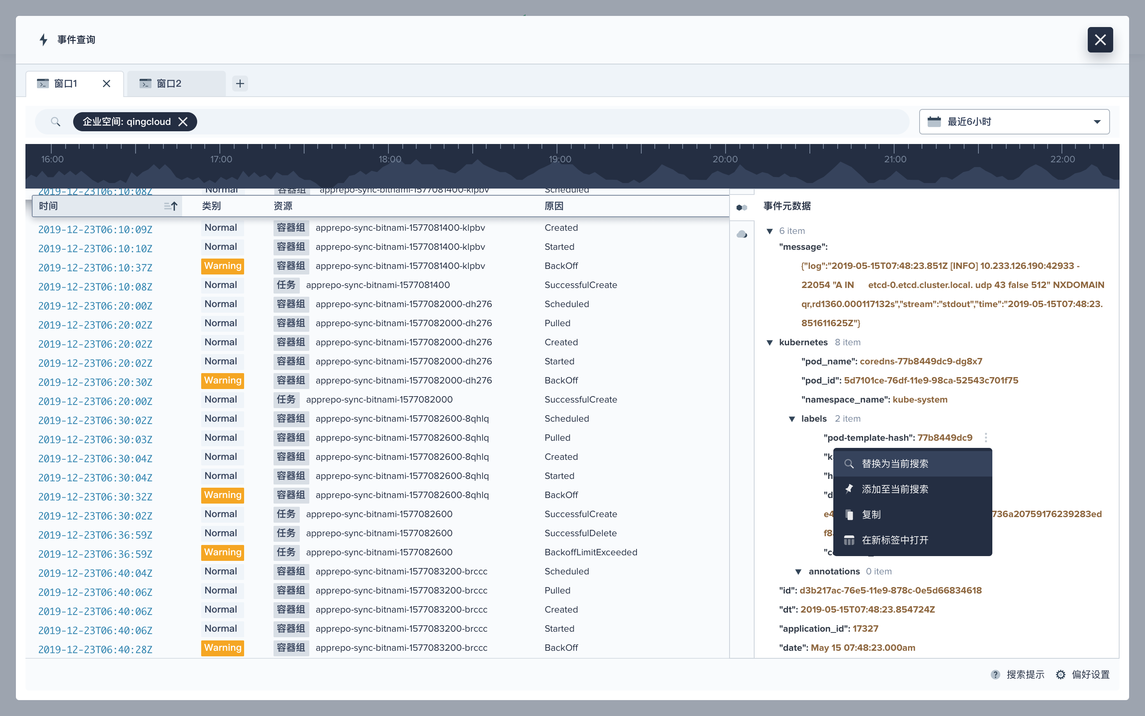Toggle sort order on the 时间 column header
Screen dimensions: 1145x716
(x=170, y=206)
